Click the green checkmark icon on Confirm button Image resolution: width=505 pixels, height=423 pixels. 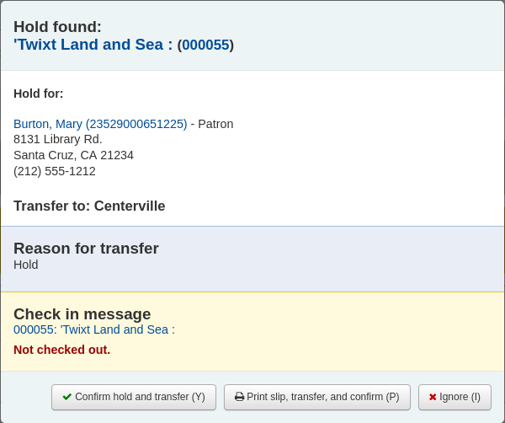(x=67, y=397)
